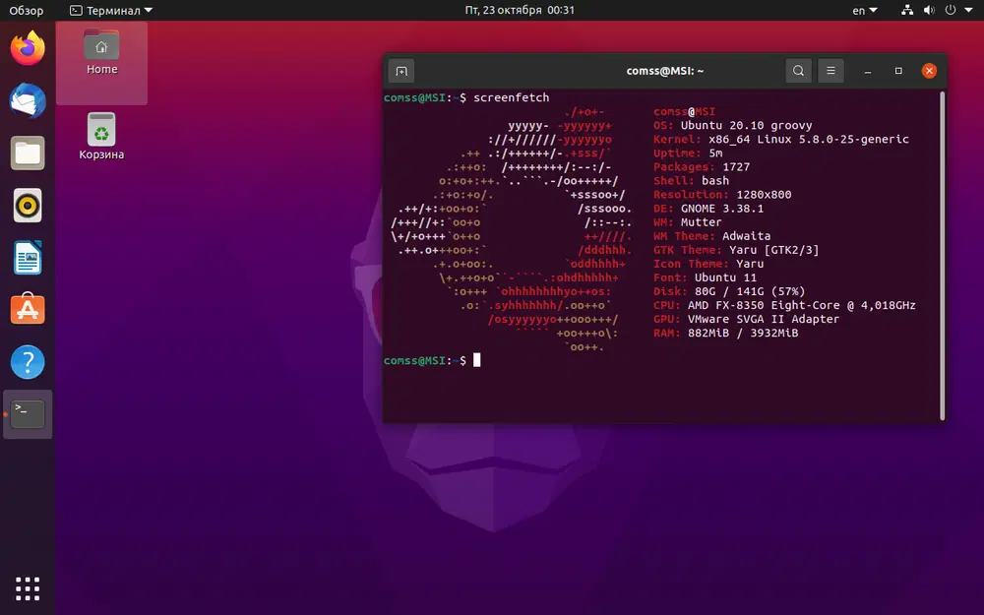Open the Files manager in dock
Viewport: 984px width, 615px height.
click(28, 154)
